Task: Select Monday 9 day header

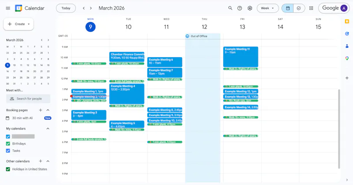Action: [x=90, y=27]
